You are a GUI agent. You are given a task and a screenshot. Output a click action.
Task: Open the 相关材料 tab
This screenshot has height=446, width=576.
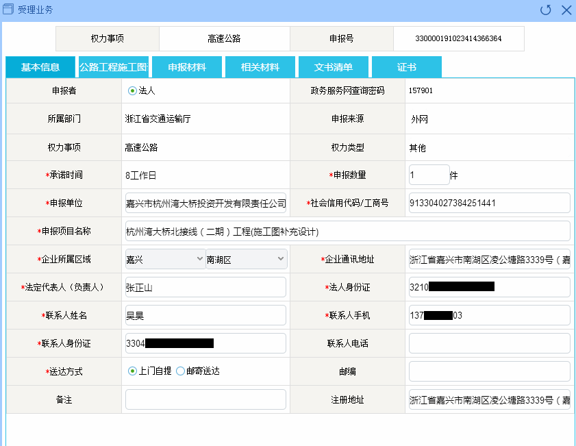coord(260,67)
